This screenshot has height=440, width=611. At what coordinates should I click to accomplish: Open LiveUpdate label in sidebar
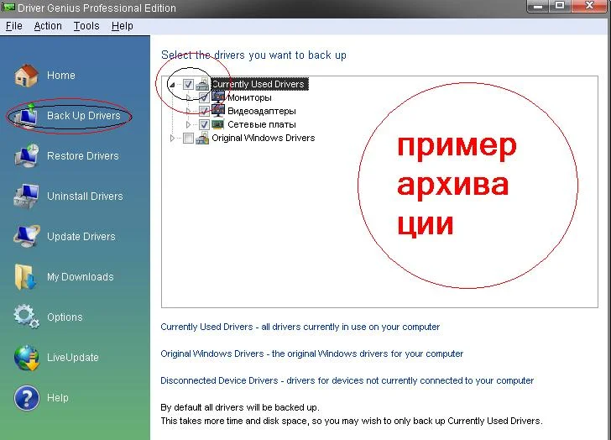point(73,358)
